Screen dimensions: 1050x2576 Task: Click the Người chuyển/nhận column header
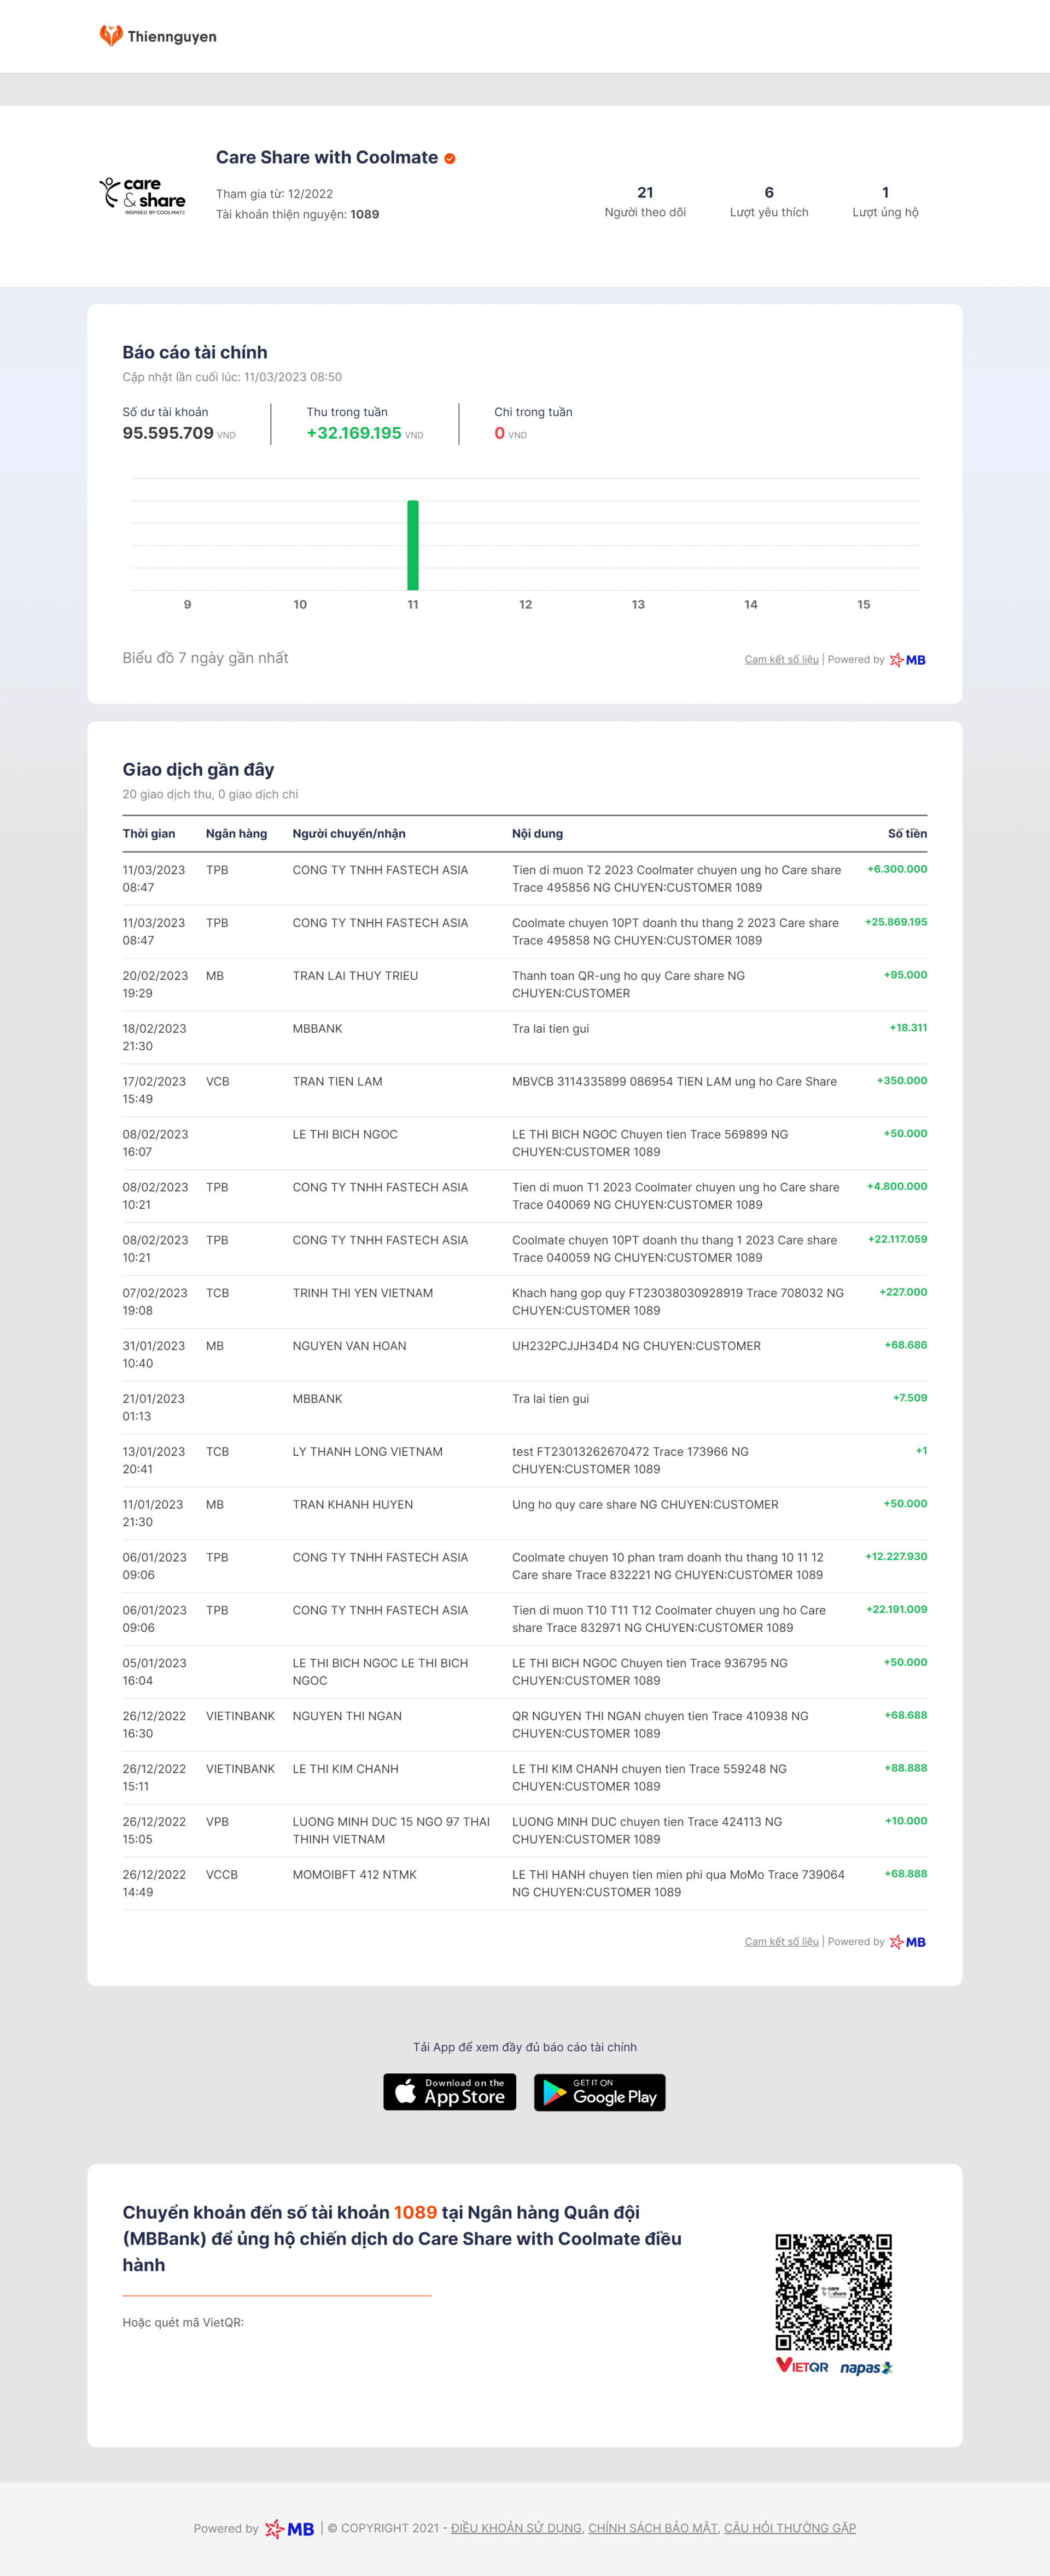(349, 834)
